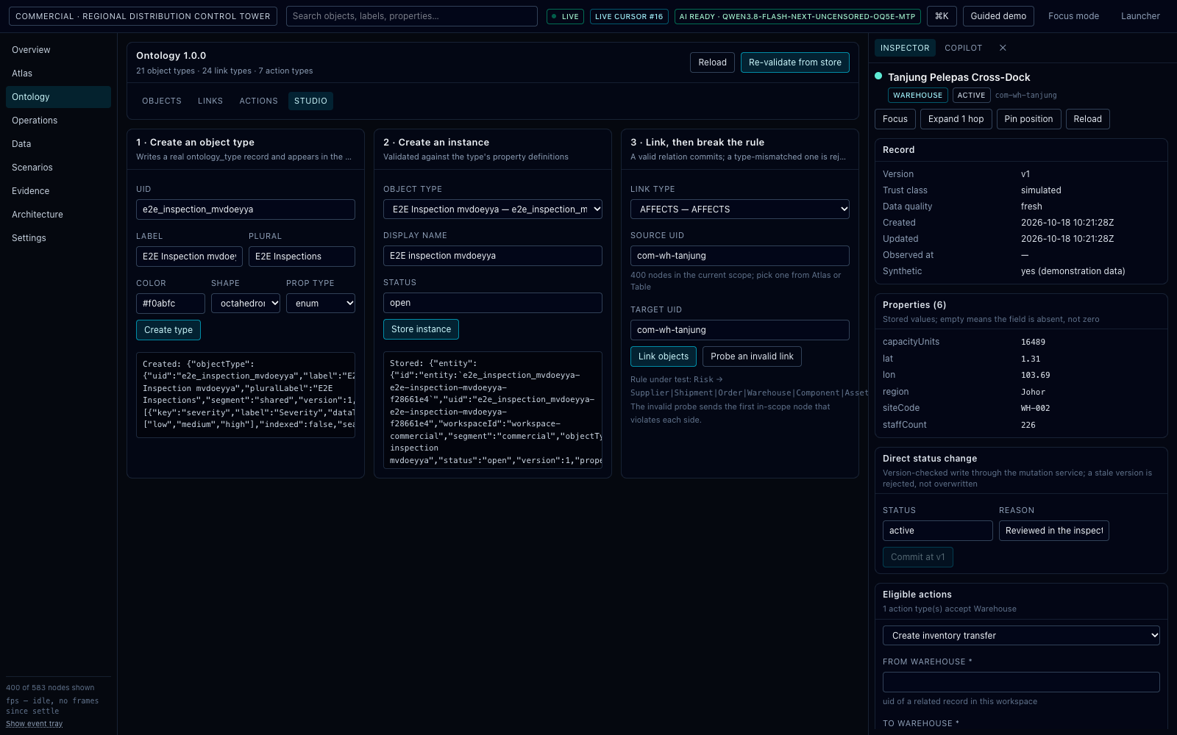Switch to the ACTIONS tab
The width and height of the screenshot is (1177, 735).
coord(259,101)
